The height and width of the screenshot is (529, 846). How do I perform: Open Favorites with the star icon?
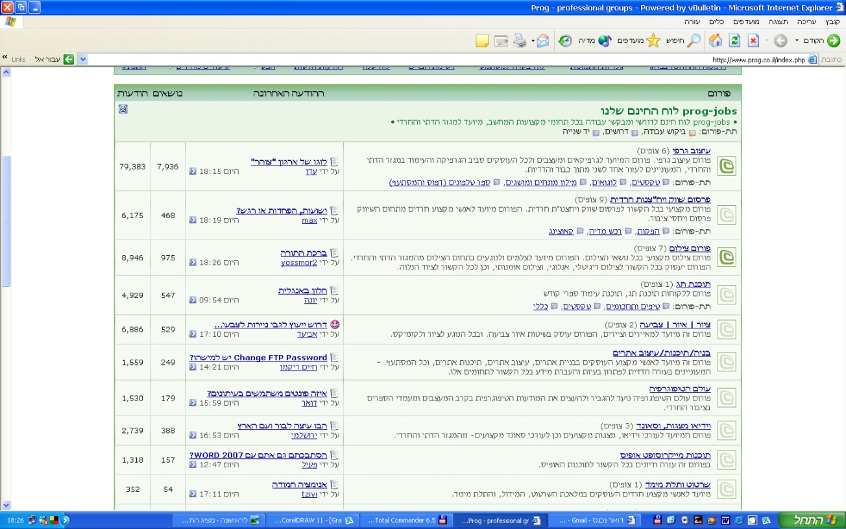pyautogui.click(x=653, y=41)
